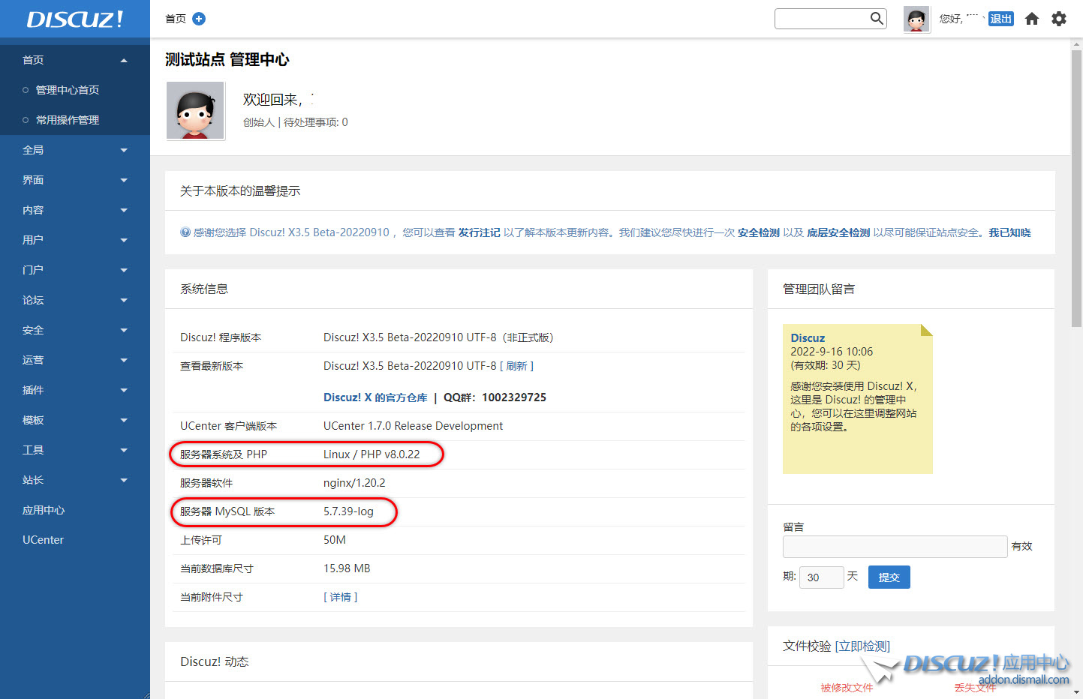Click the 立即检测 file check link
The height and width of the screenshot is (699, 1083).
[x=862, y=646]
